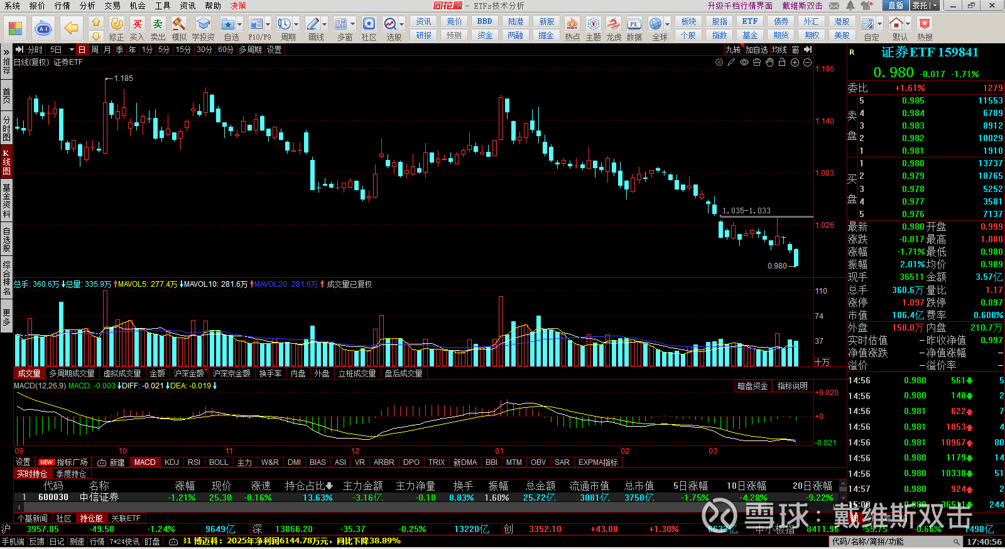Click the 买入 buy icon
1005x549 pixels.
tap(137, 24)
